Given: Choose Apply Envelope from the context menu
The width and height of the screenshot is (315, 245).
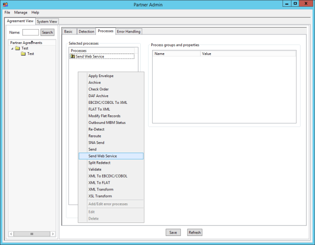Looking at the screenshot, I should pos(101,76).
